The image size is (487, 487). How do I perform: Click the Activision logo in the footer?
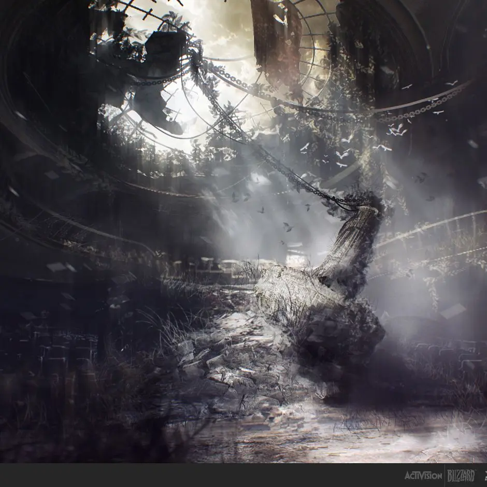coord(423,476)
